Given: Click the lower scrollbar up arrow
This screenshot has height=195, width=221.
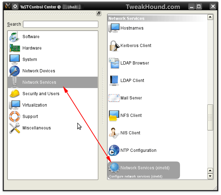Looking at the screenshot, I should click(x=210, y=171).
